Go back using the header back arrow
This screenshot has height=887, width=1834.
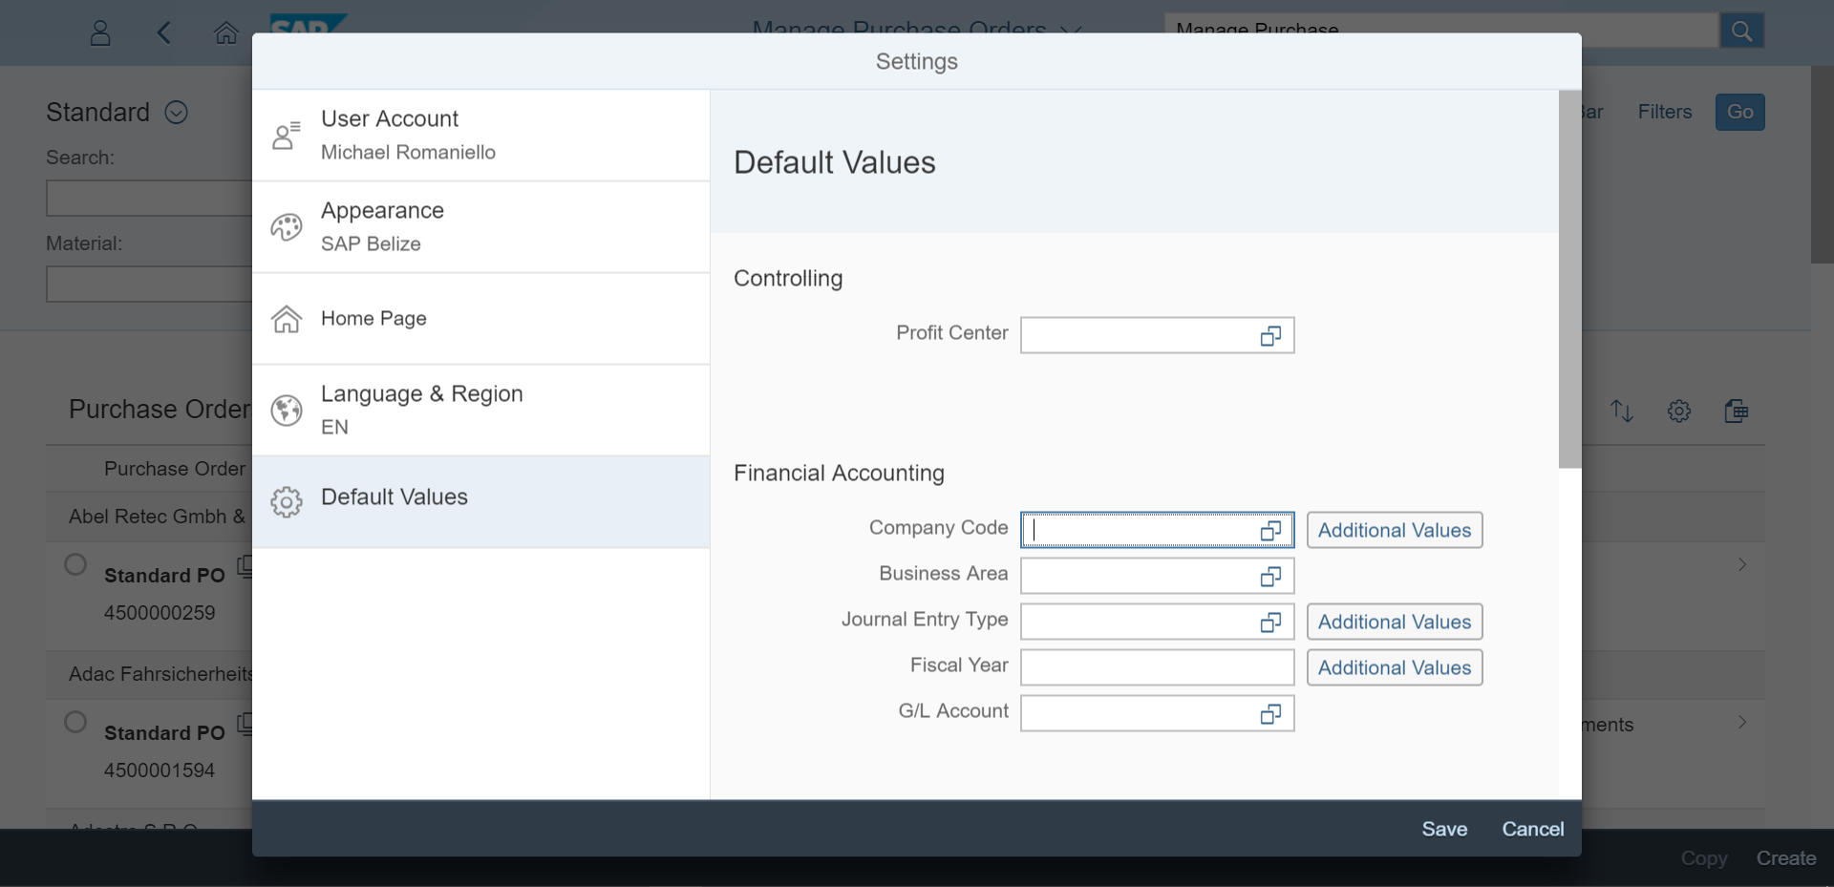[163, 33]
